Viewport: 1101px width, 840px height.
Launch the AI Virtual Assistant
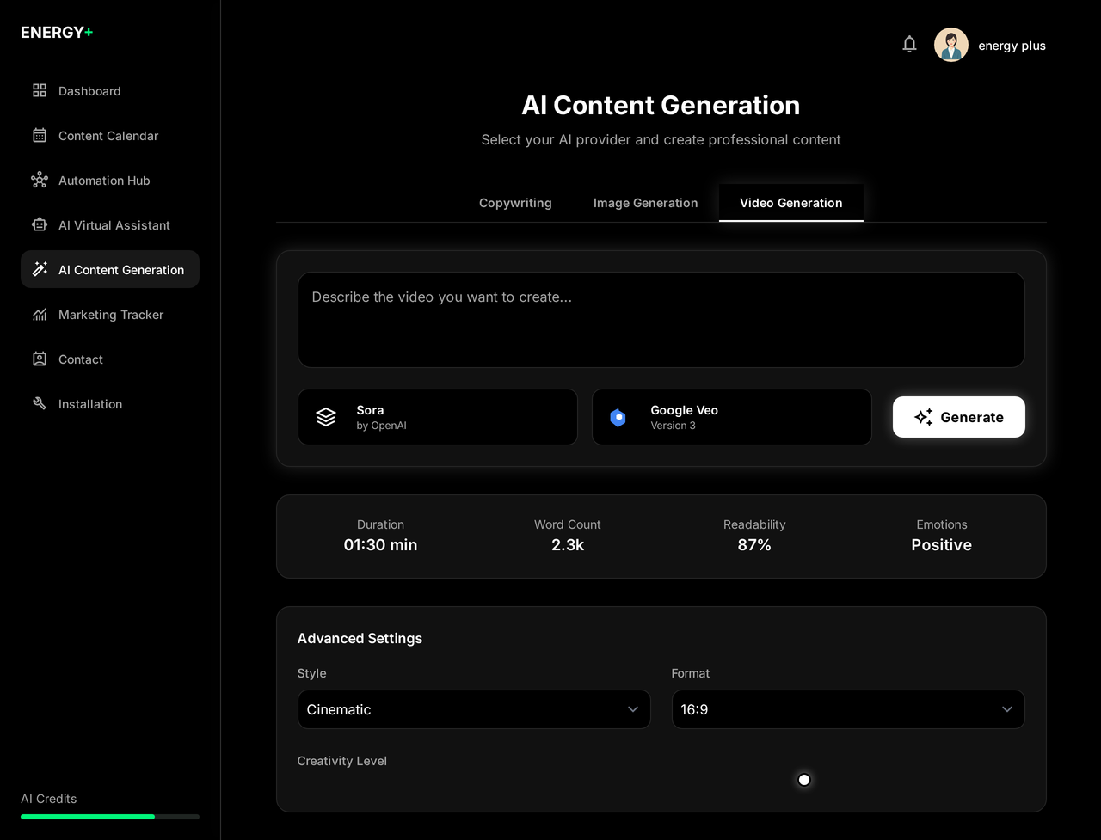point(114,224)
